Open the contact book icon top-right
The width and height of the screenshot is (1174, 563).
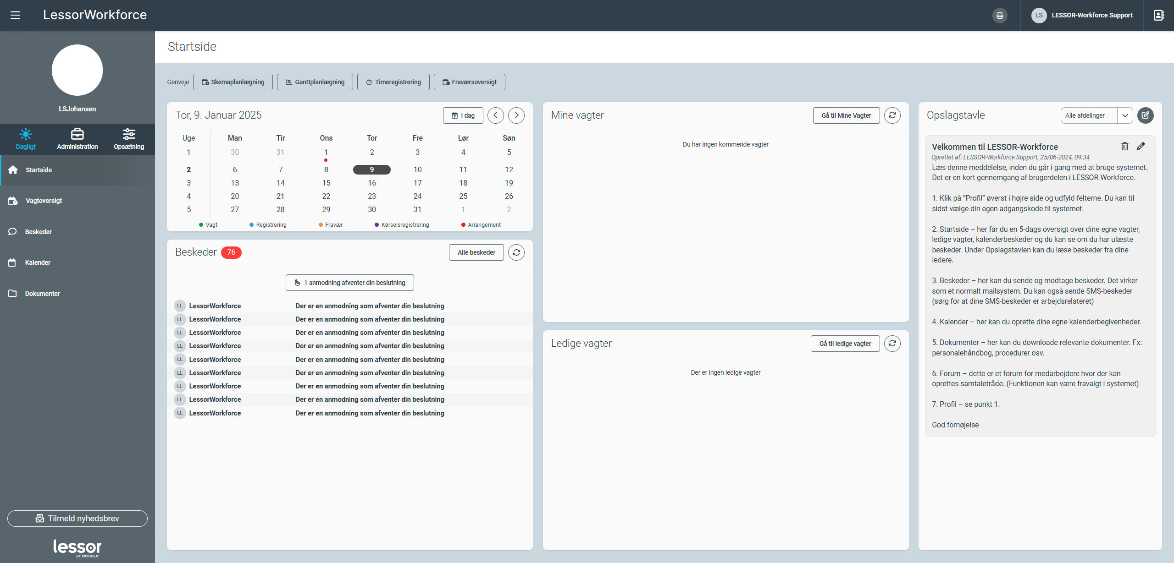tap(1158, 16)
